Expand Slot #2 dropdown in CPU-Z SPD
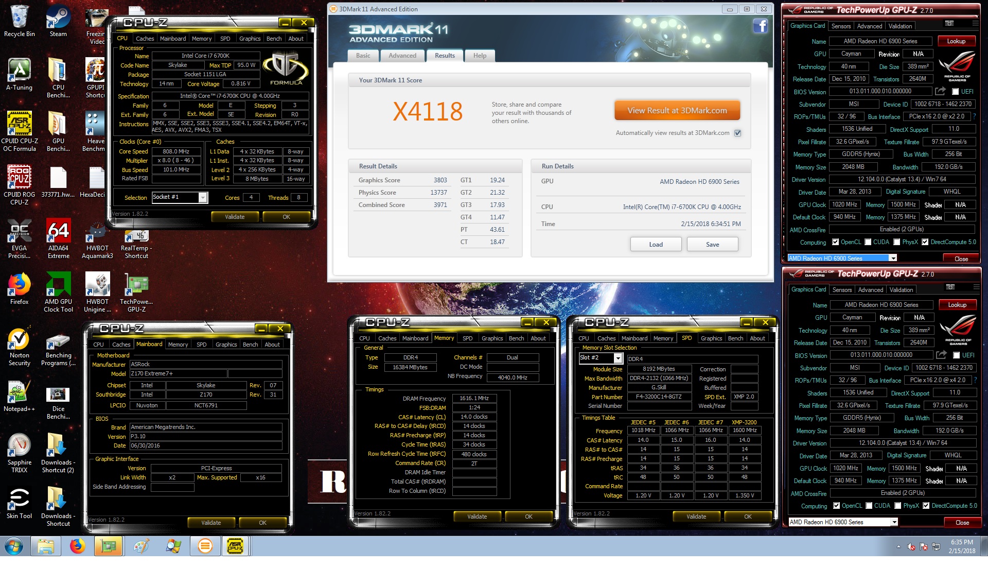Viewport: 988px width, 584px height. click(x=618, y=358)
